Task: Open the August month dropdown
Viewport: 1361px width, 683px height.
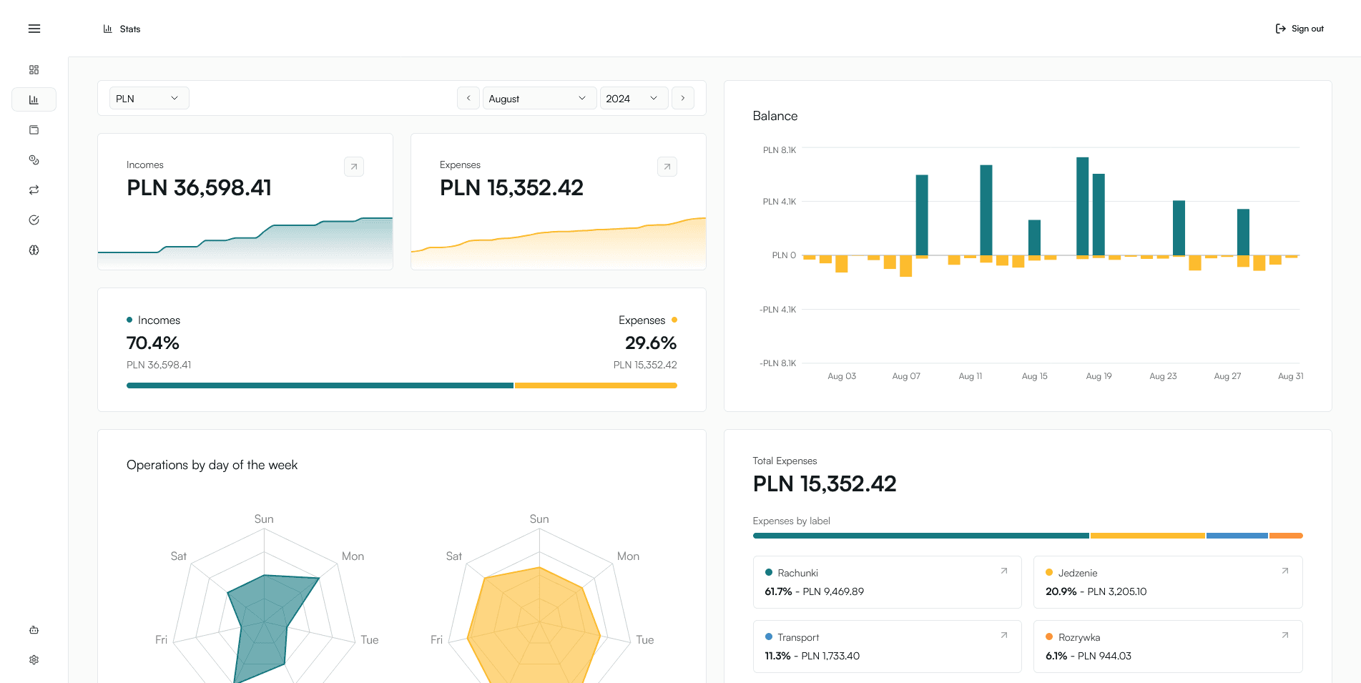Action: (x=539, y=98)
